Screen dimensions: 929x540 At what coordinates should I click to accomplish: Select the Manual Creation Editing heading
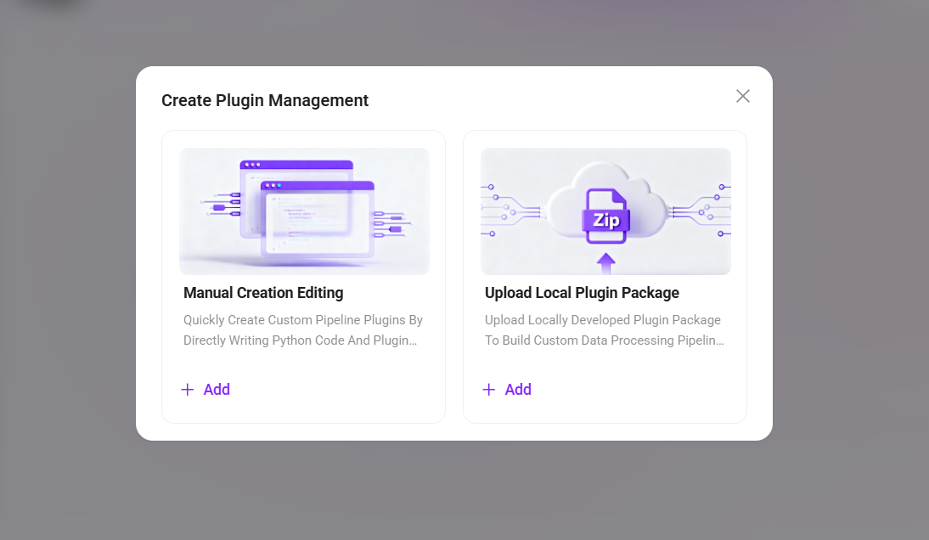[x=263, y=293]
